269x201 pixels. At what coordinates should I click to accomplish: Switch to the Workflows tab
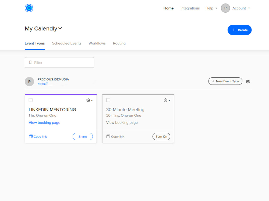coord(97,43)
